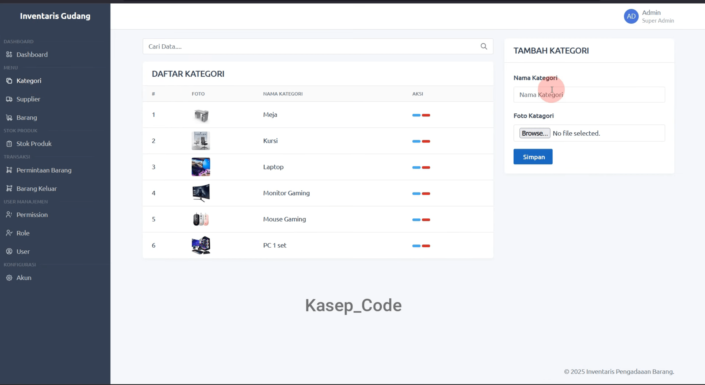Click the Permission user icon
705x385 pixels.
coord(9,215)
